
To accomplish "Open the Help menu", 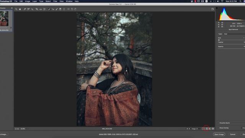I will [77, 1].
